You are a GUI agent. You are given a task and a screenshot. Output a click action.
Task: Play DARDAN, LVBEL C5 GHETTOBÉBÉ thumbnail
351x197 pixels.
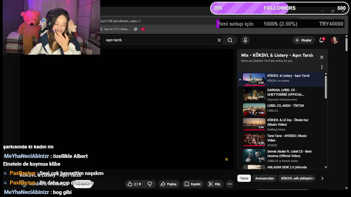click(x=254, y=94)
